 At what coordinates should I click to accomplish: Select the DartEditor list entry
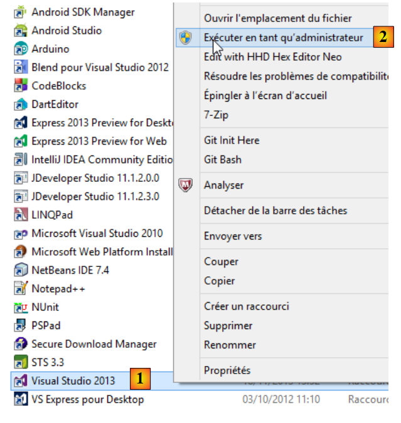[x=55, y=105]
